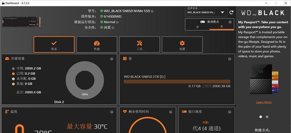
Task: Open help icon next to 游戏模式
Action: 230,22
